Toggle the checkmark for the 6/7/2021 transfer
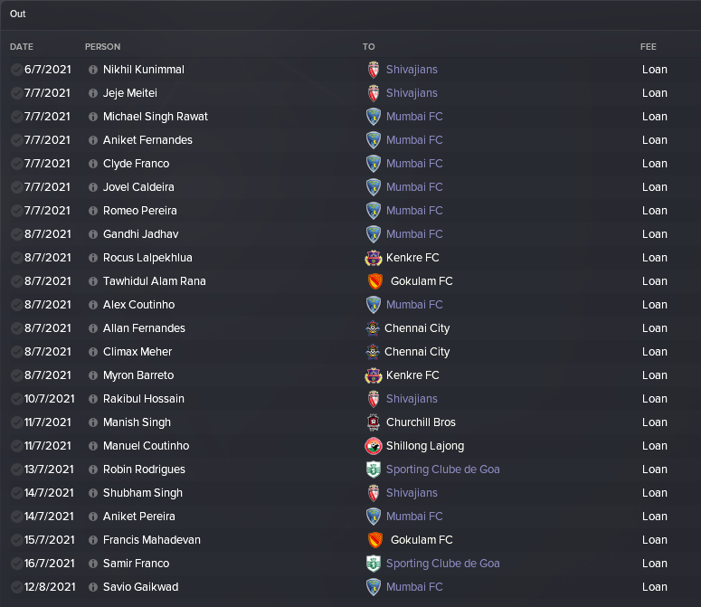The width and height of the screenshot is (701, 607). 16,70
